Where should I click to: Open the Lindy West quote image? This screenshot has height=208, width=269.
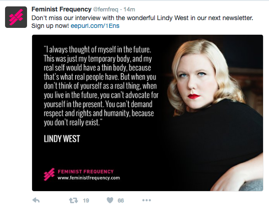[148, 113]
